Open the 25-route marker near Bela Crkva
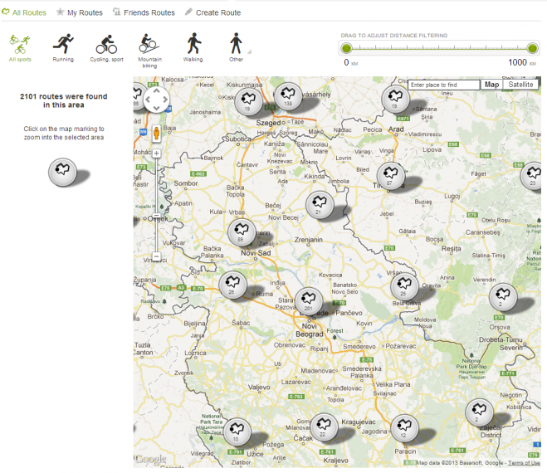The height and width of the screenshot is (473, 547). click(x=404, y=286)
